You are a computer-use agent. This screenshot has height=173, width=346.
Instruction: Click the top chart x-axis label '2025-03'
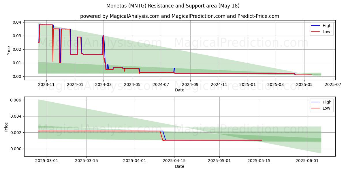coord(276,84)
